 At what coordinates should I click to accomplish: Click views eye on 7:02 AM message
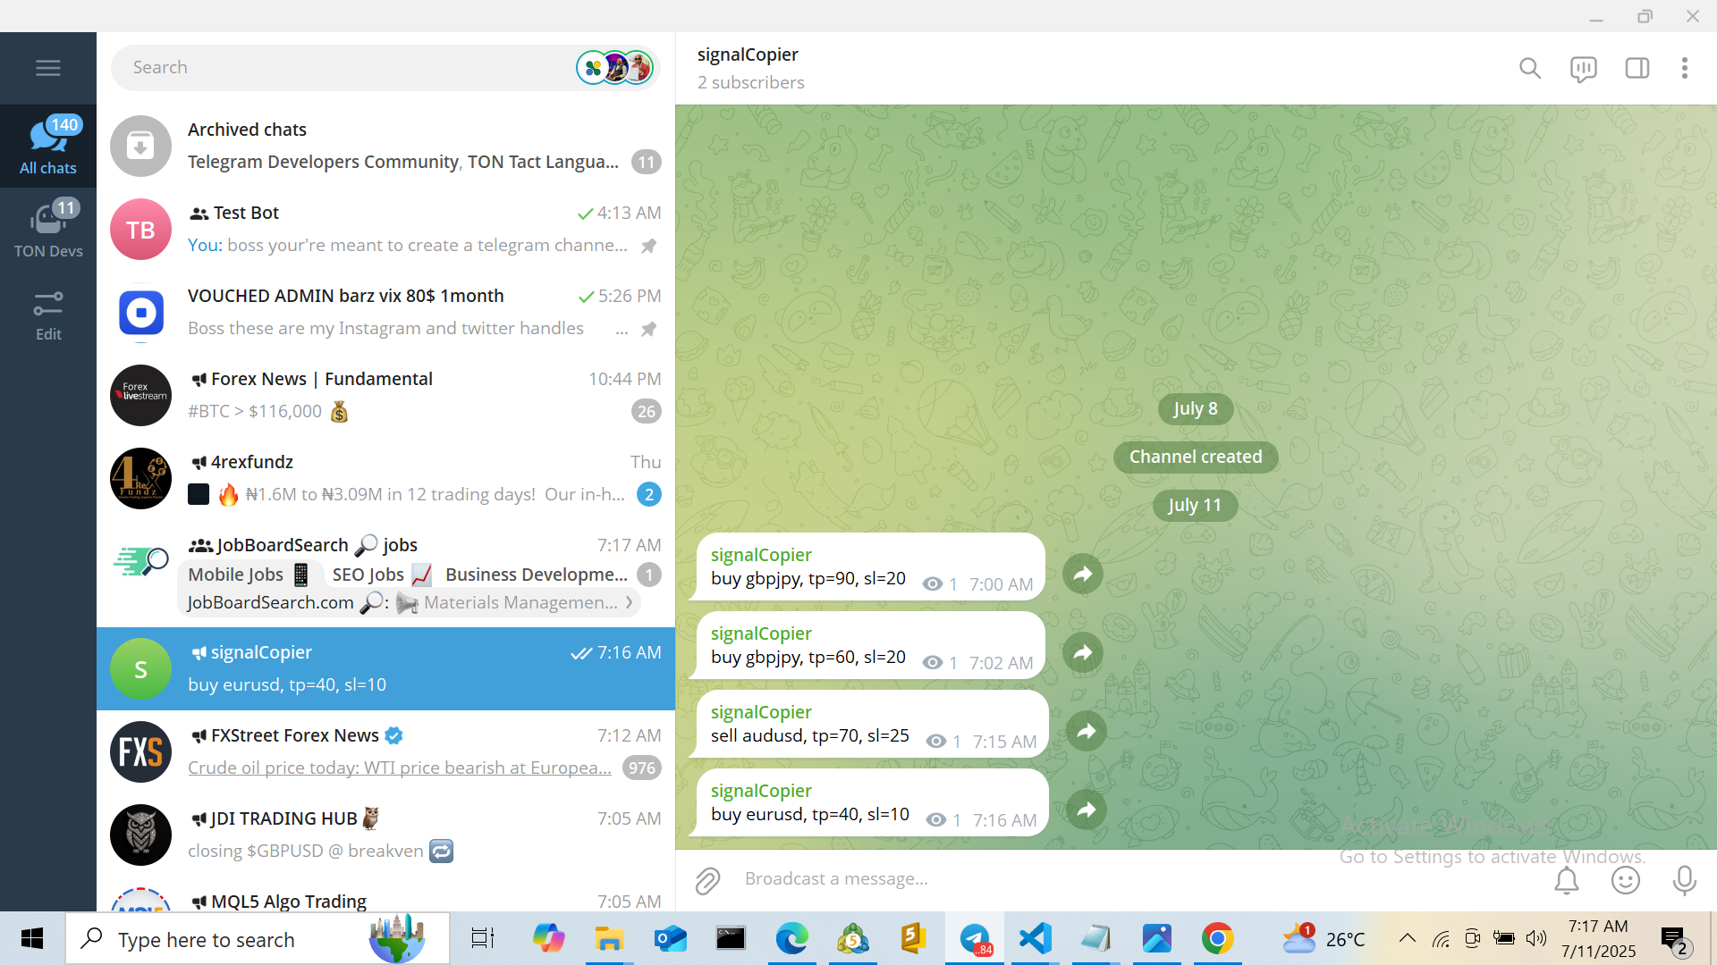click(933, 663)
